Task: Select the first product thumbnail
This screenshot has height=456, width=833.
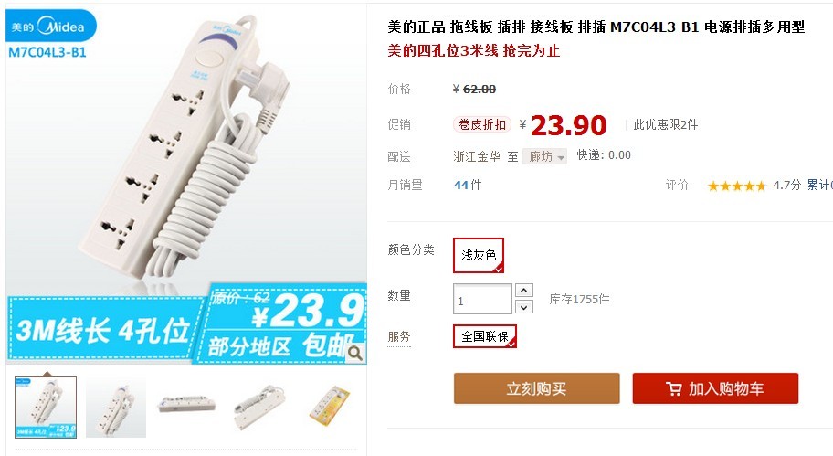Action: tap(46, 407)
